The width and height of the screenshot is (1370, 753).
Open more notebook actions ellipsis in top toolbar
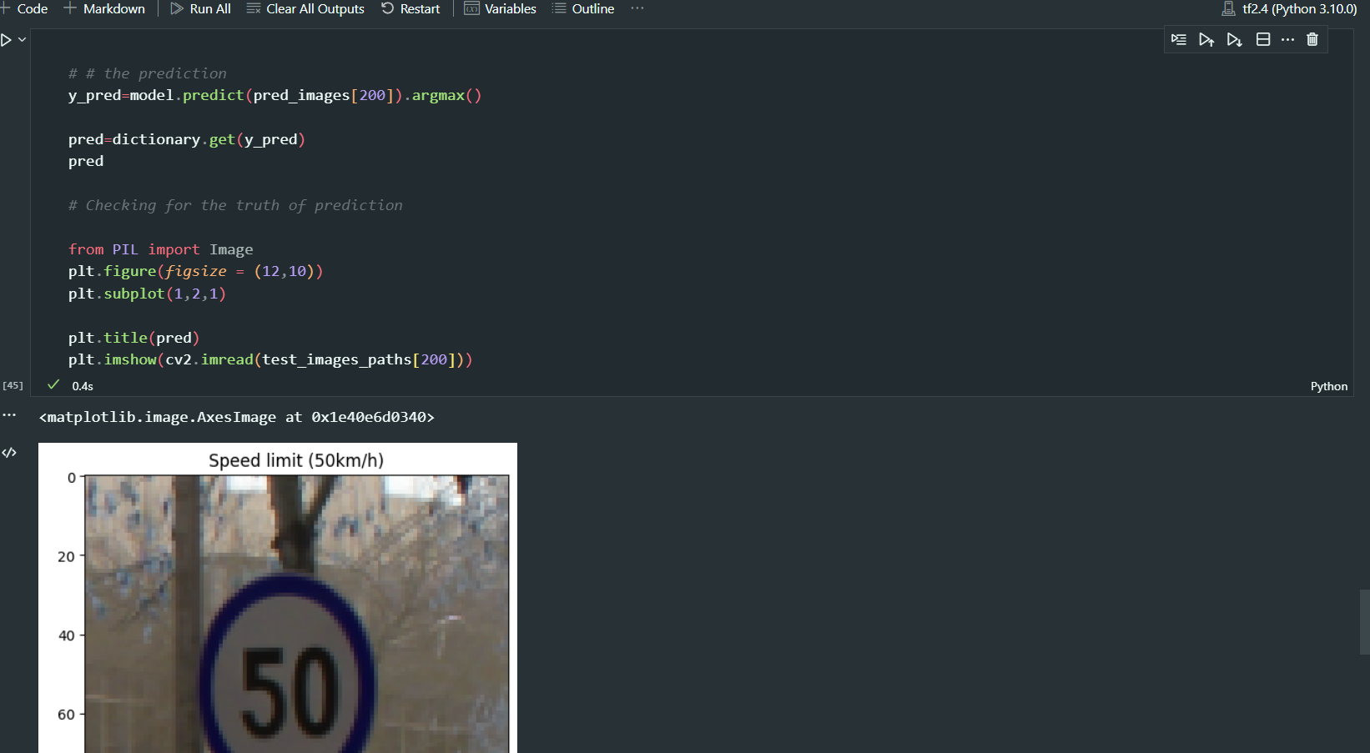637,9
